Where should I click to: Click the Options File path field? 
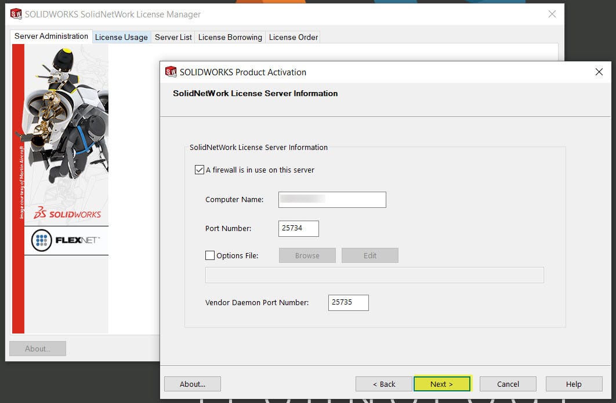pyautogui.click(x=374, y=275)
